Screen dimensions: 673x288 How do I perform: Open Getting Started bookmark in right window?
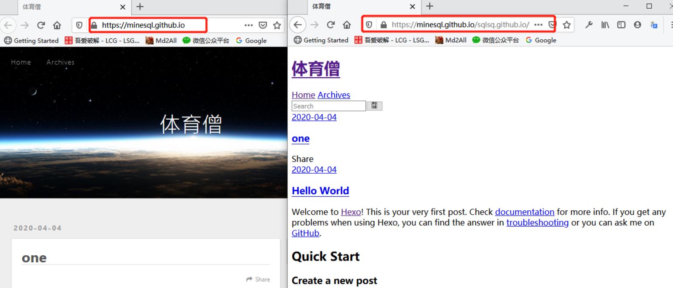click(321, 40)
